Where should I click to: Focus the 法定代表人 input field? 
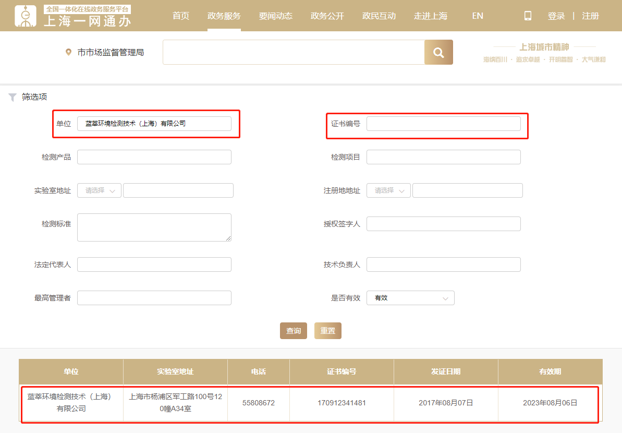click(x=154, y=264)
